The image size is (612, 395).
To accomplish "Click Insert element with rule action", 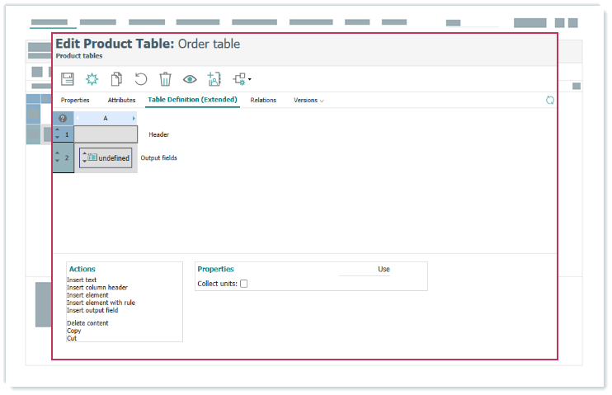I will point(101,303).
